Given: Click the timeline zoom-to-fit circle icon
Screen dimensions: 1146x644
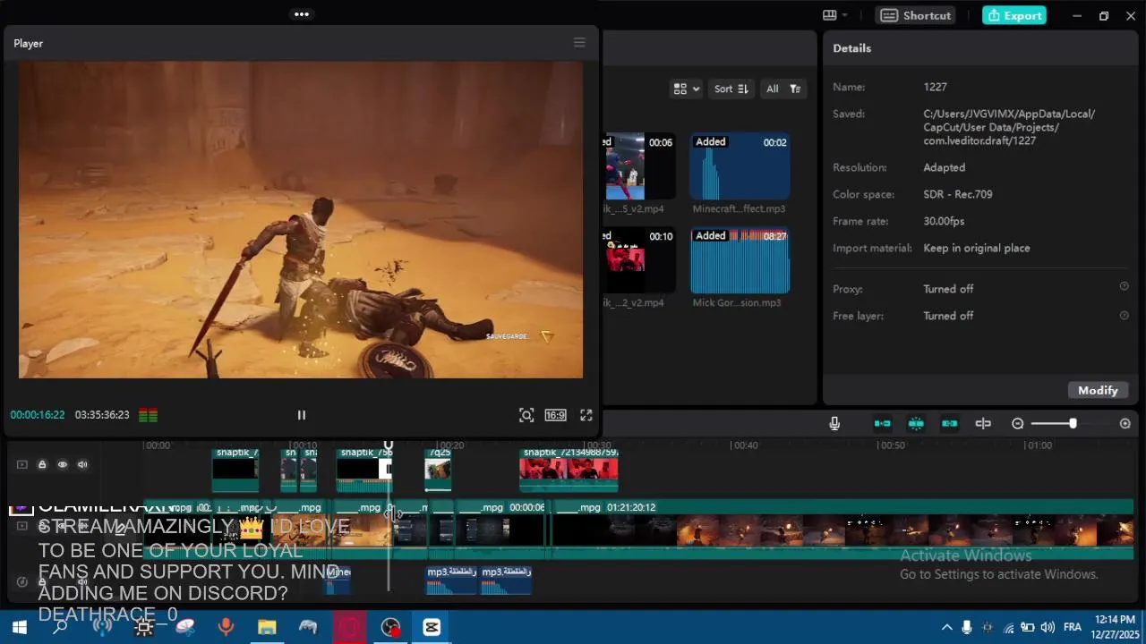Looking at the screenshot, I should point(1125,424).
